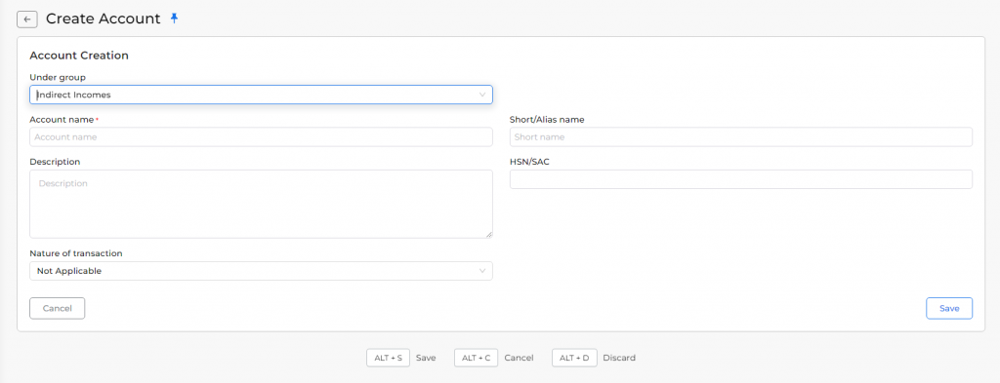
Task: Expand the Not Applicable chevron arrow
Action: (x=482, y=271)
